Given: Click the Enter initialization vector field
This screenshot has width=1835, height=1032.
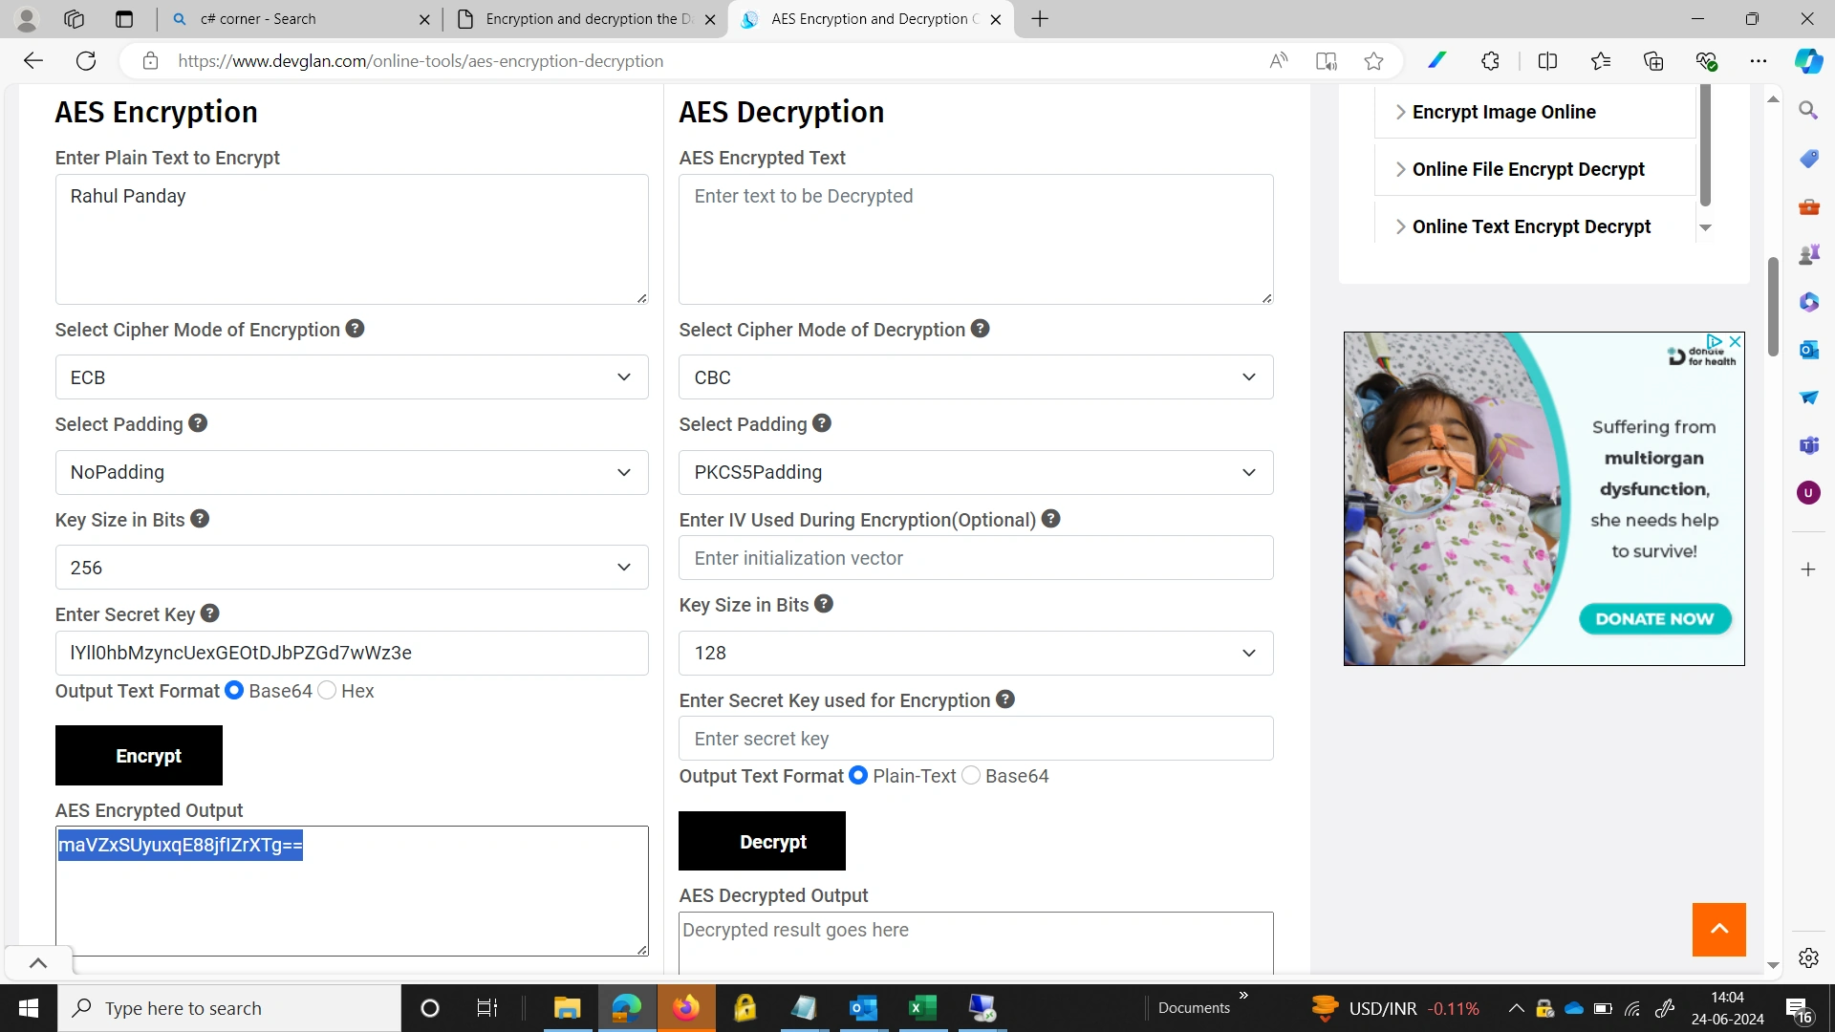Looking at the screenshot, I should click(976, 558).
